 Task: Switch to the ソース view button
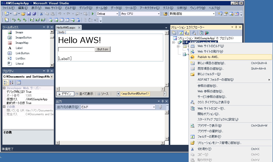pyautogui.click(x=103, y=94)
